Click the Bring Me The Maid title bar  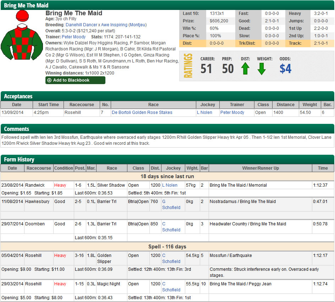click(167, 5)
